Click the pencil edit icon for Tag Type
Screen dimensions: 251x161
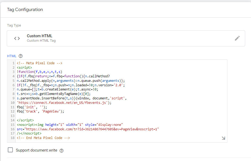pos(237,38)
